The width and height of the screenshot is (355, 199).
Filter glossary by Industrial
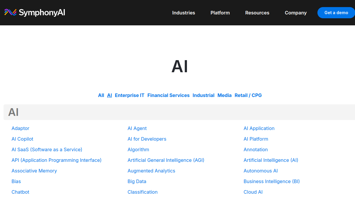click(204, 95)
